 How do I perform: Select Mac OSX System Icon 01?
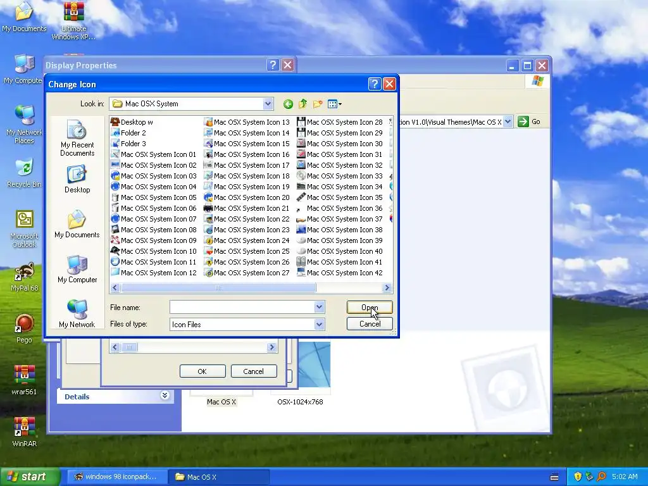coord(154,154)
